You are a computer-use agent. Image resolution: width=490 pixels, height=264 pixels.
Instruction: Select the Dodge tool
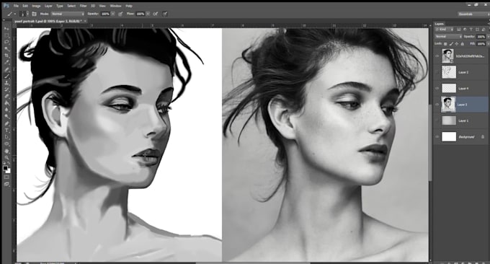click(x=6, y=117)
